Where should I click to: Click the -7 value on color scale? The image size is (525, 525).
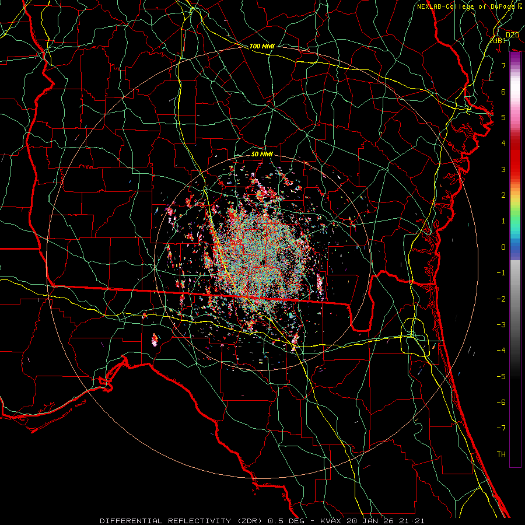point(501,428)
